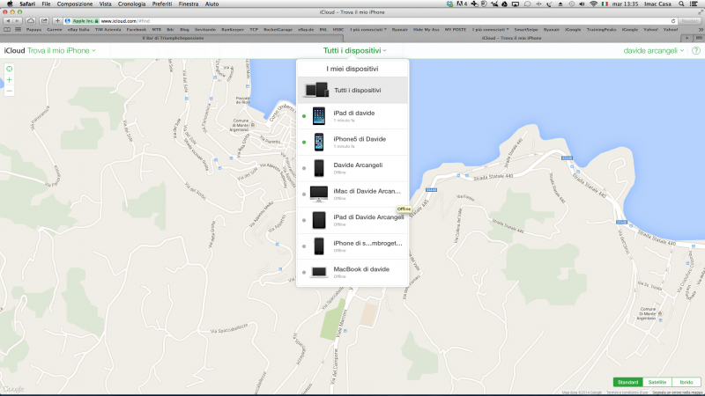Click the www.icloud.com address field
This screenshot has width=705, height=396.
click(368, 21)
